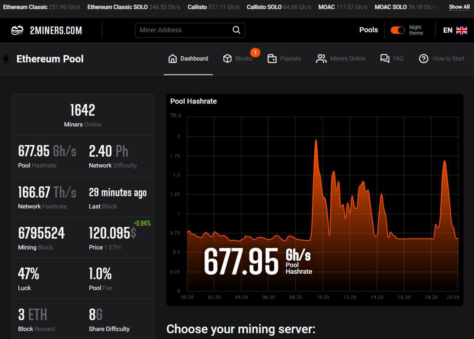
Task: Go to the Miners Online tab
Action: [x=340, y=59]
